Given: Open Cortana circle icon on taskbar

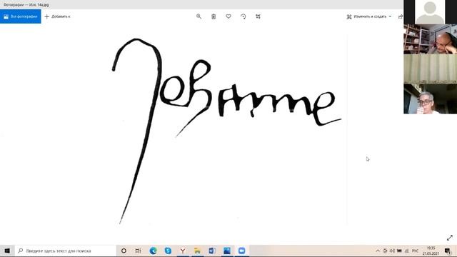Looking at the screenshot, I should pos(124,251).
